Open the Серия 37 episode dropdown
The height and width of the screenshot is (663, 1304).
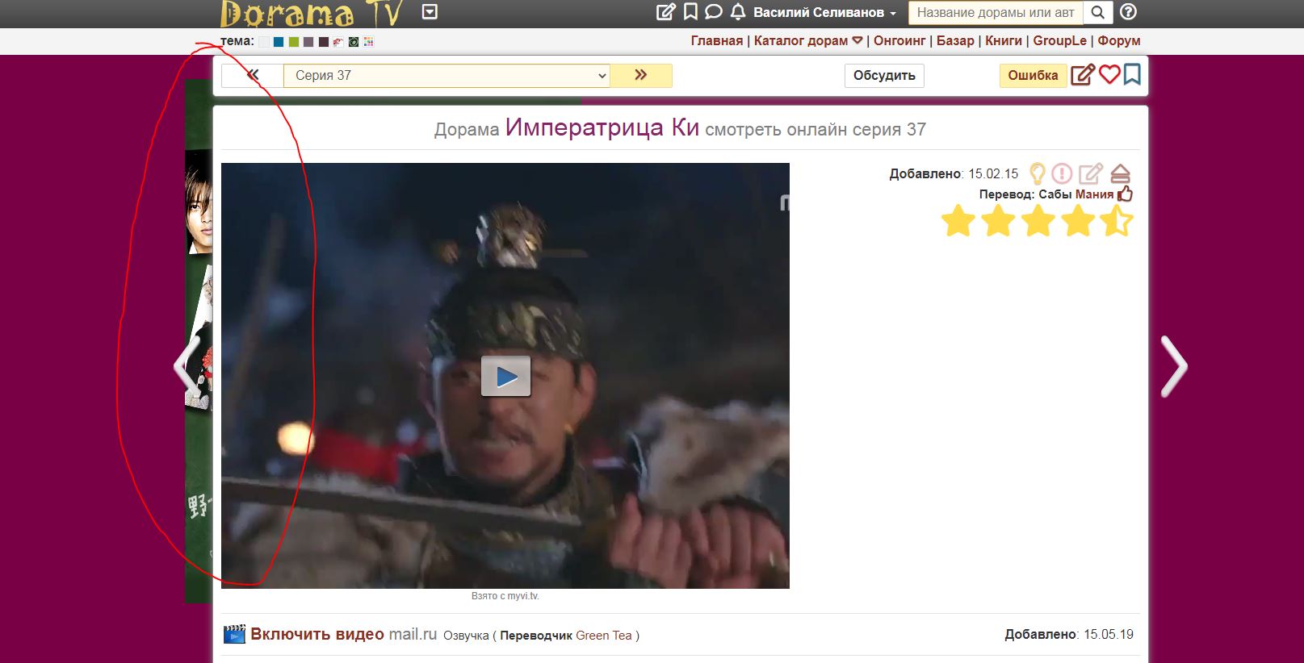[x=447, y=75]
